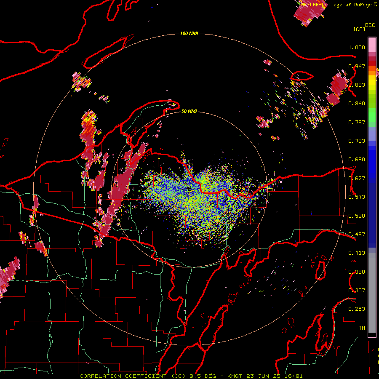This screenshot has height=379, width=379.
Task: Click the DCC legend label
Action: pos(370,25)
